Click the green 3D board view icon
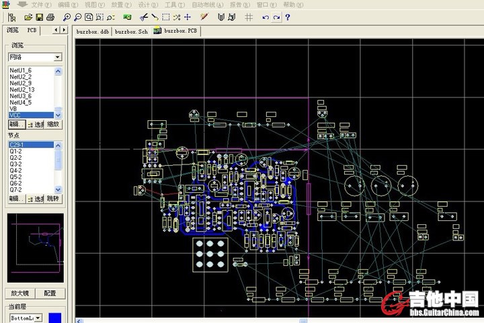Screen dimensions: 484x323 pos(127,17)
